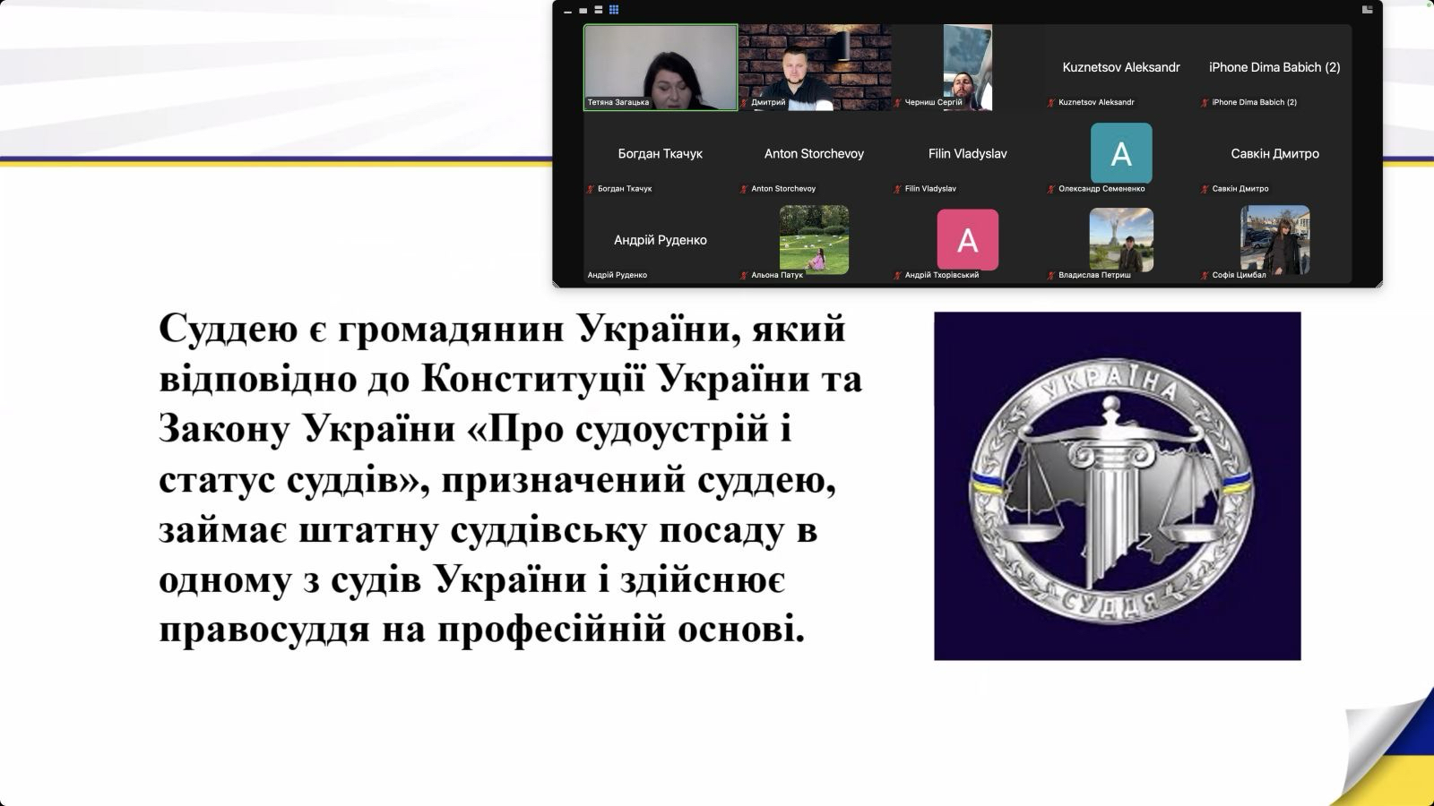
Task: Switch Zoom panel to single active speaker view
Action: pyautogui.click(x=583, y=11)
